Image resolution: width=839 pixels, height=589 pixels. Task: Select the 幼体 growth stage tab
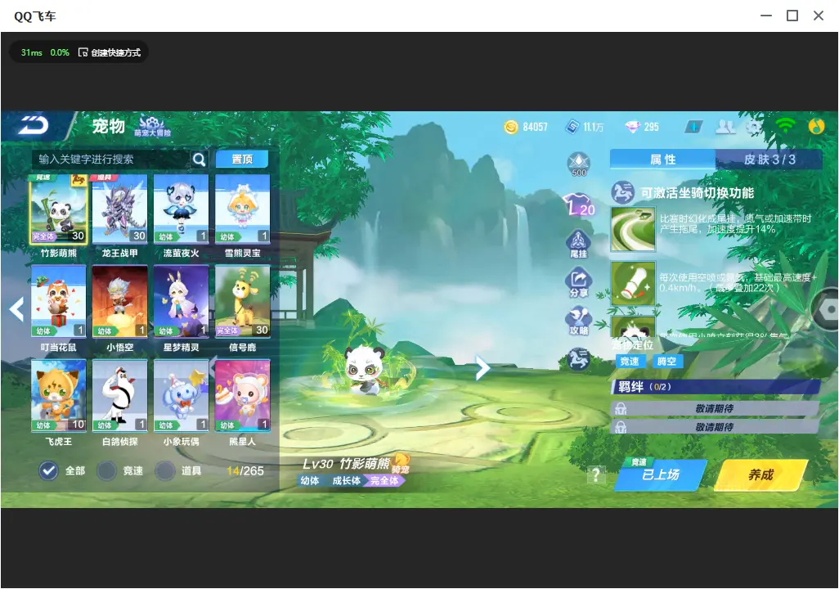point(310,480)
